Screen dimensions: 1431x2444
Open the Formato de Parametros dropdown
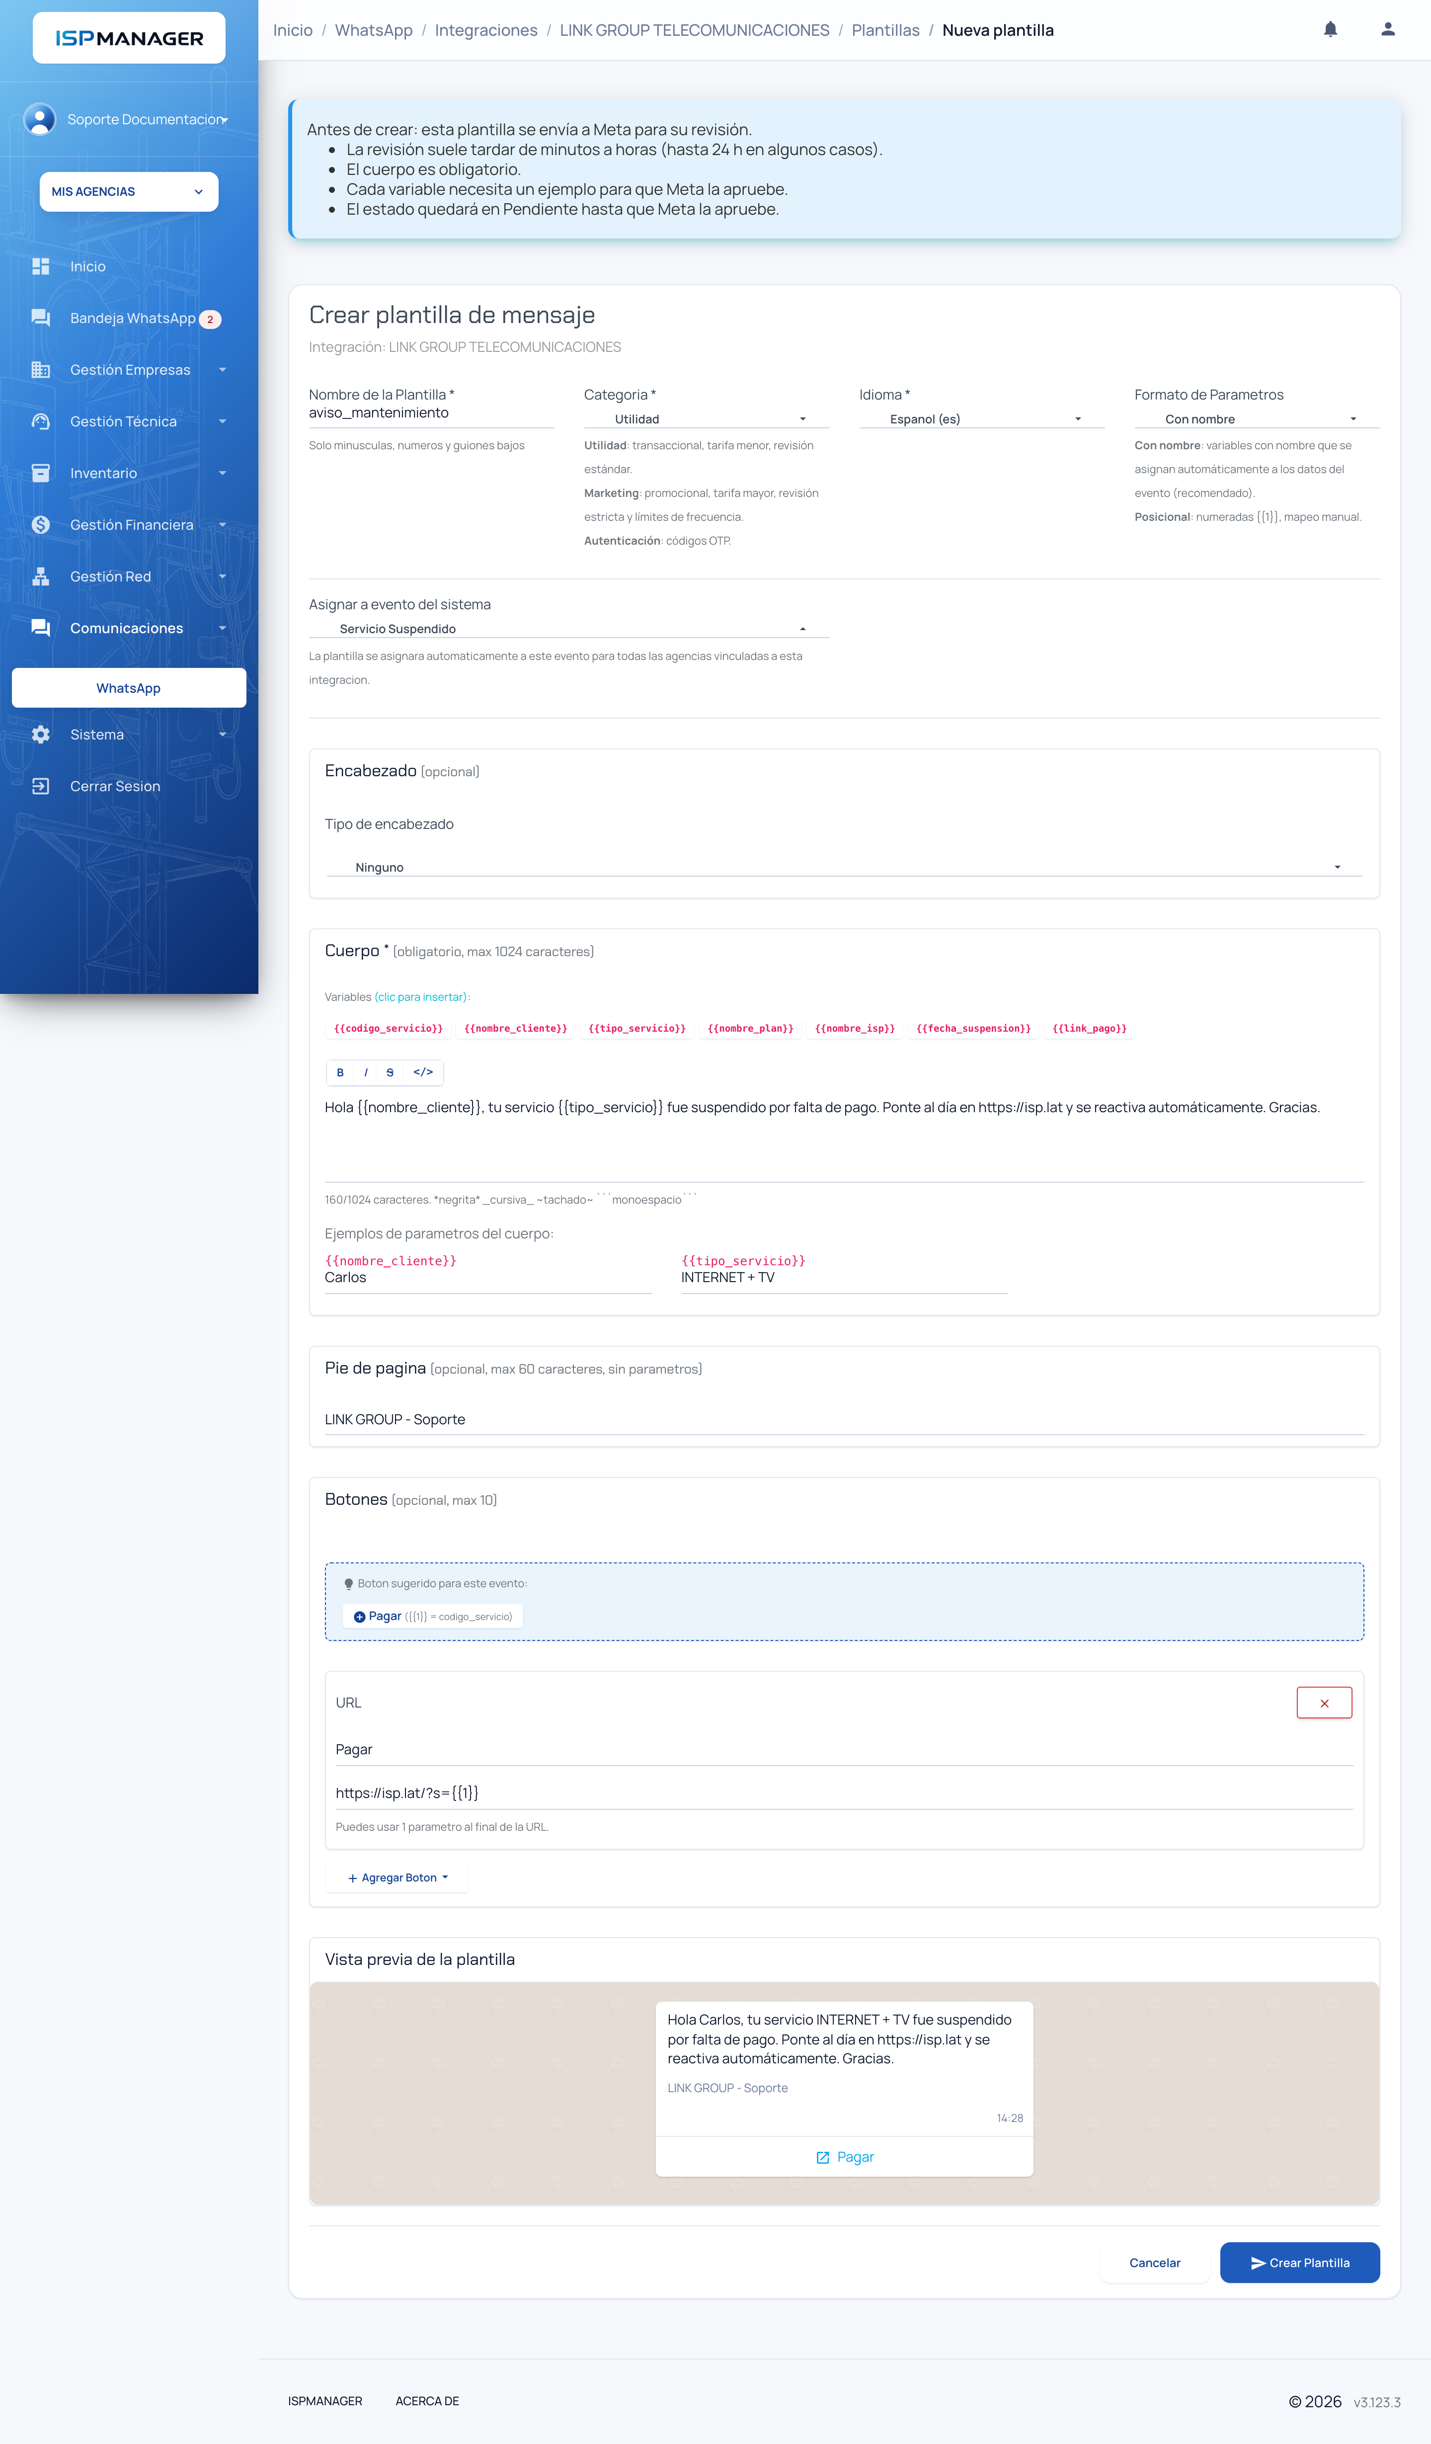click(x=1258, y=419)
